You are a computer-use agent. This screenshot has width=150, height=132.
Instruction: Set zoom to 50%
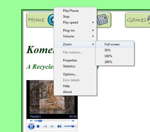[115, 50]
